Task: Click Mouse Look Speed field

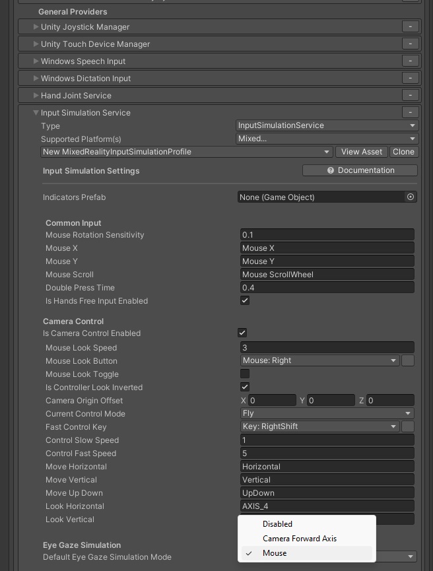Action: pos(327,347)
